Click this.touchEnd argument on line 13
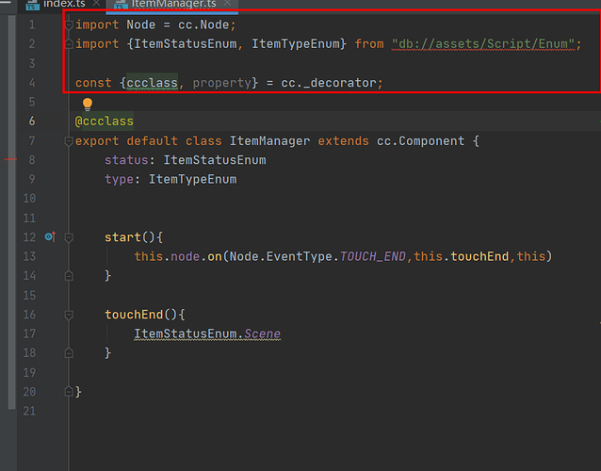The height and width of the screenshot is (471, 601). pyautogui.click(x=461, y=256)
